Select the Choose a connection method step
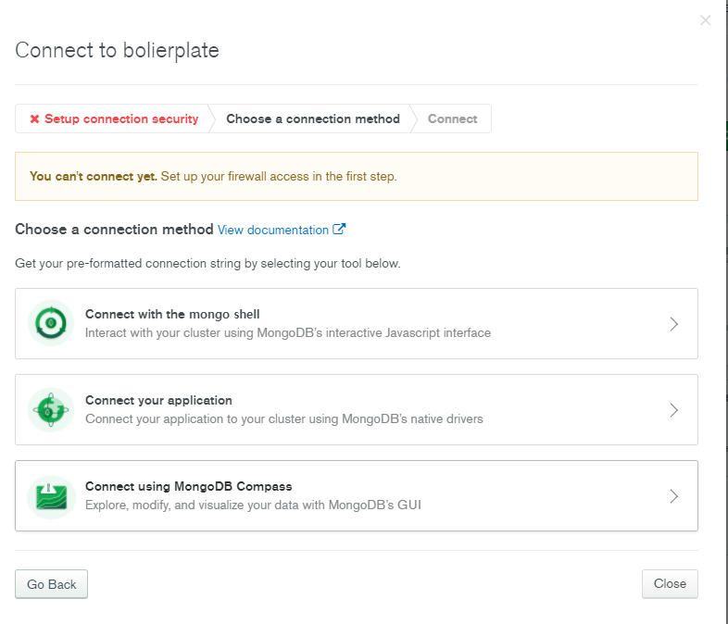 [x=313, y=119]
